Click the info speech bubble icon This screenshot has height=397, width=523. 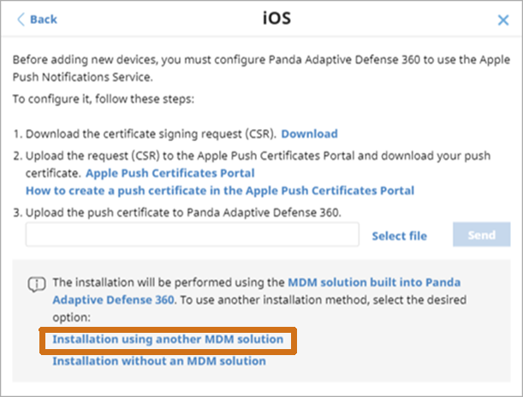tap(36, 284)
